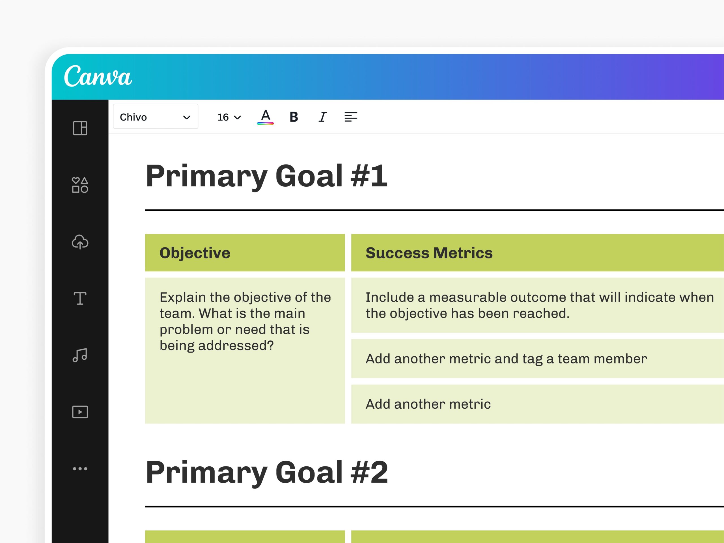
Task: Click the Objective header cell
Action: [x=245, y=253]
